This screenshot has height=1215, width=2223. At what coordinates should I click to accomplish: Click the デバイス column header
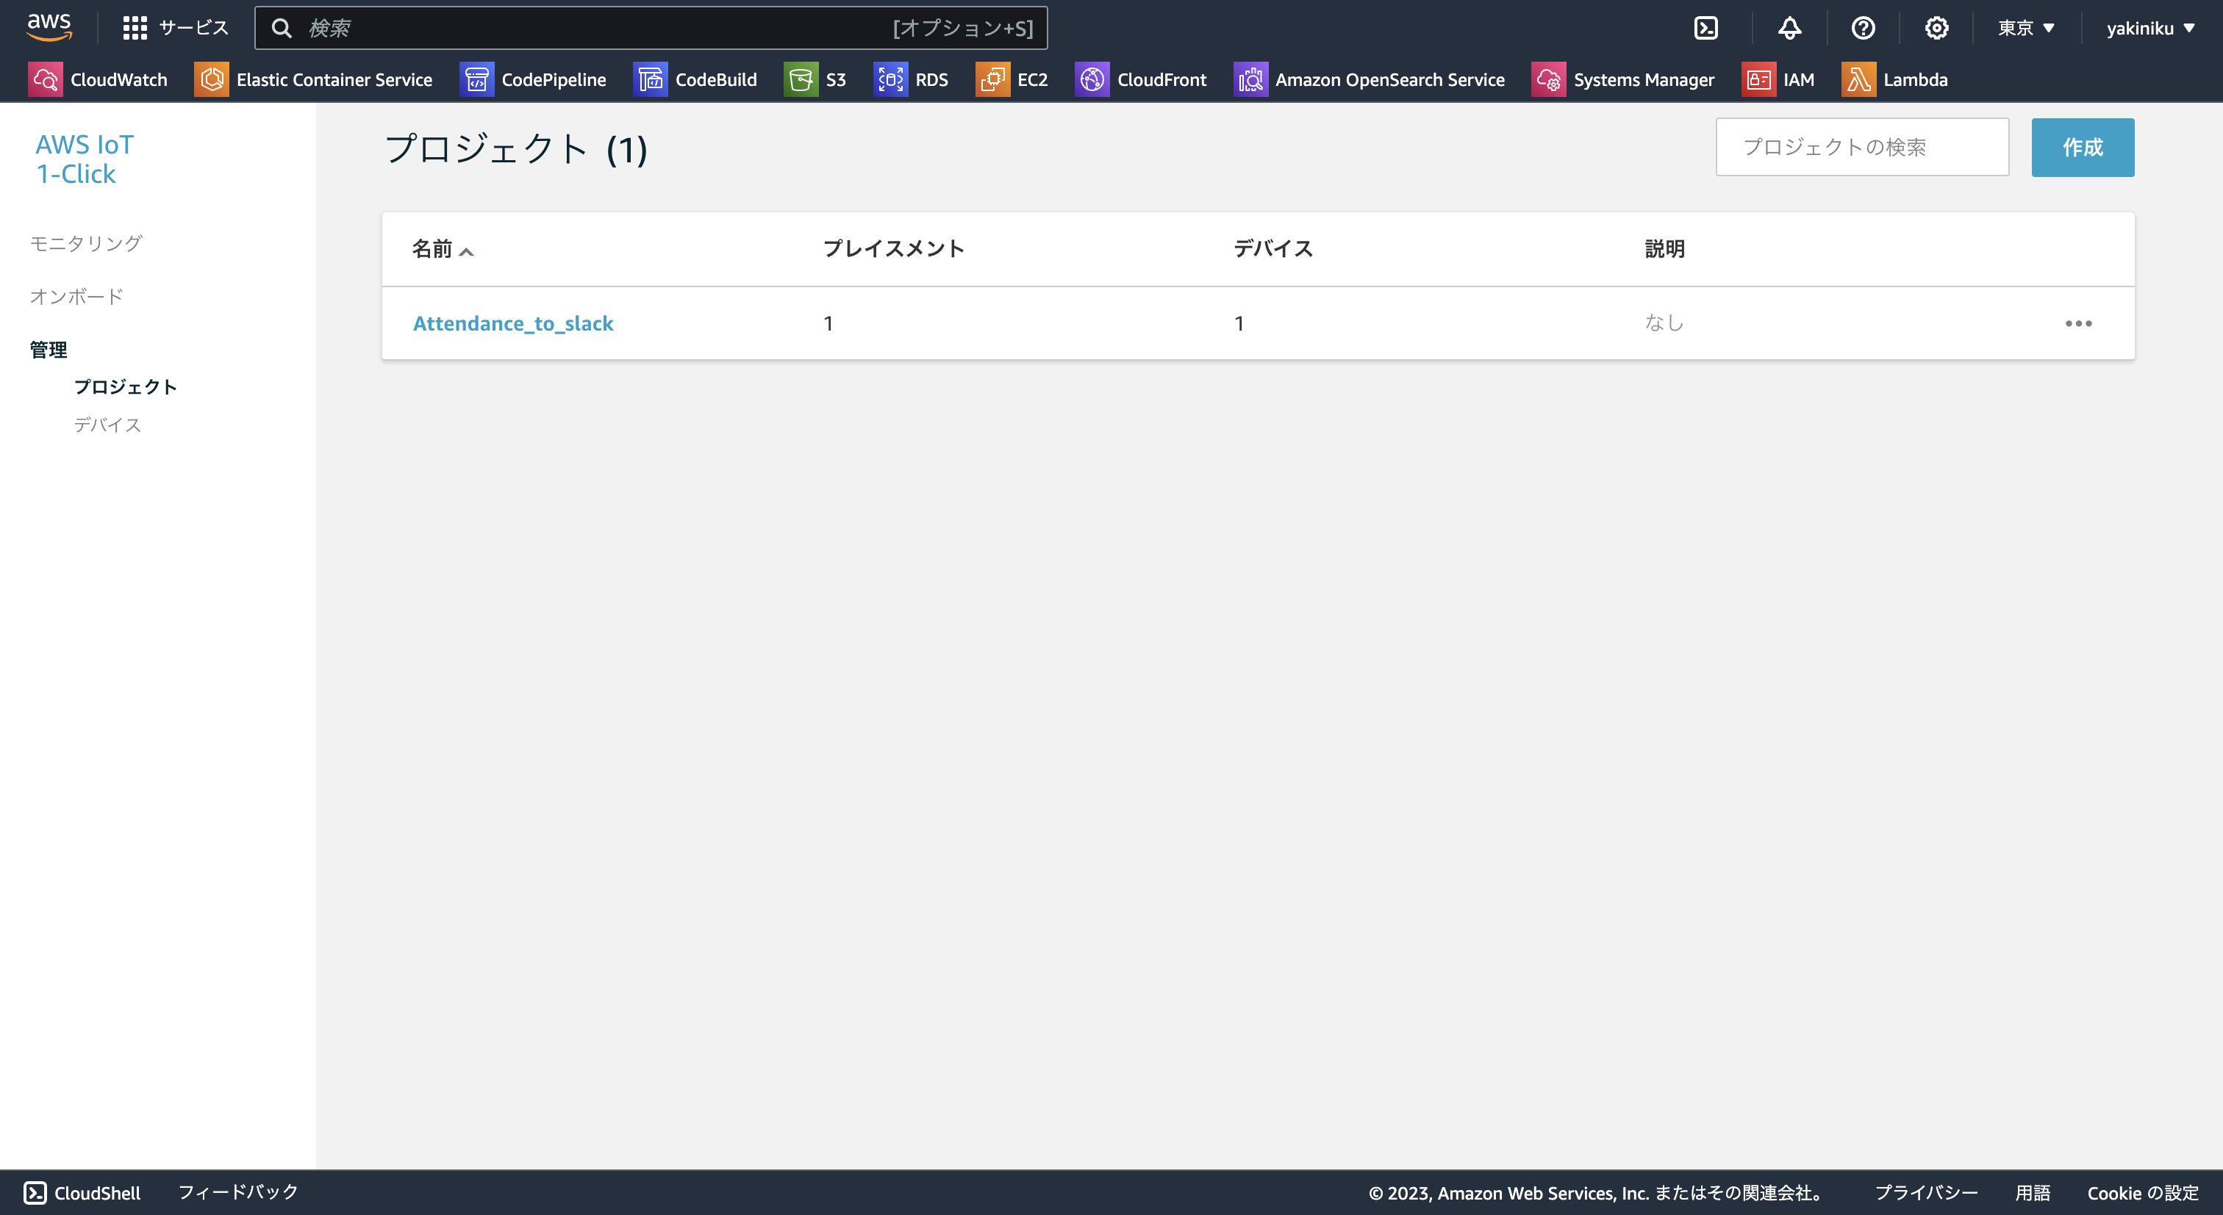click(1273, 249)
